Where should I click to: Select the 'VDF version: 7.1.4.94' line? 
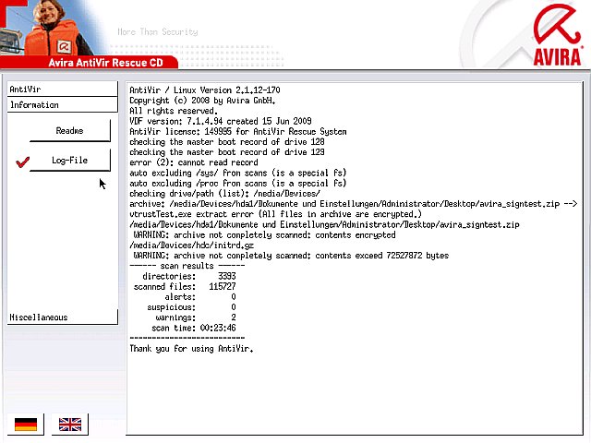tap(221, 121)
